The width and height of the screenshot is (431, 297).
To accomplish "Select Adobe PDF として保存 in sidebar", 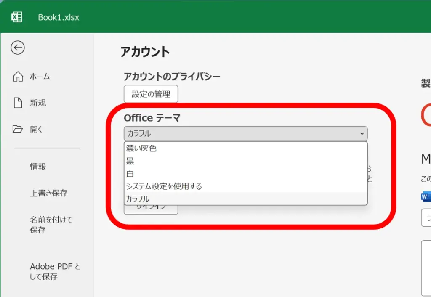I will (55, 271).
